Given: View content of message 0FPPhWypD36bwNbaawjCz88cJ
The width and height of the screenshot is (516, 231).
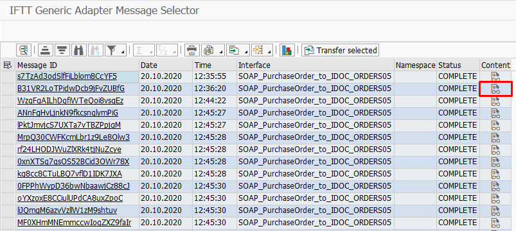Looking at the screenshot, I should point(495,186).
